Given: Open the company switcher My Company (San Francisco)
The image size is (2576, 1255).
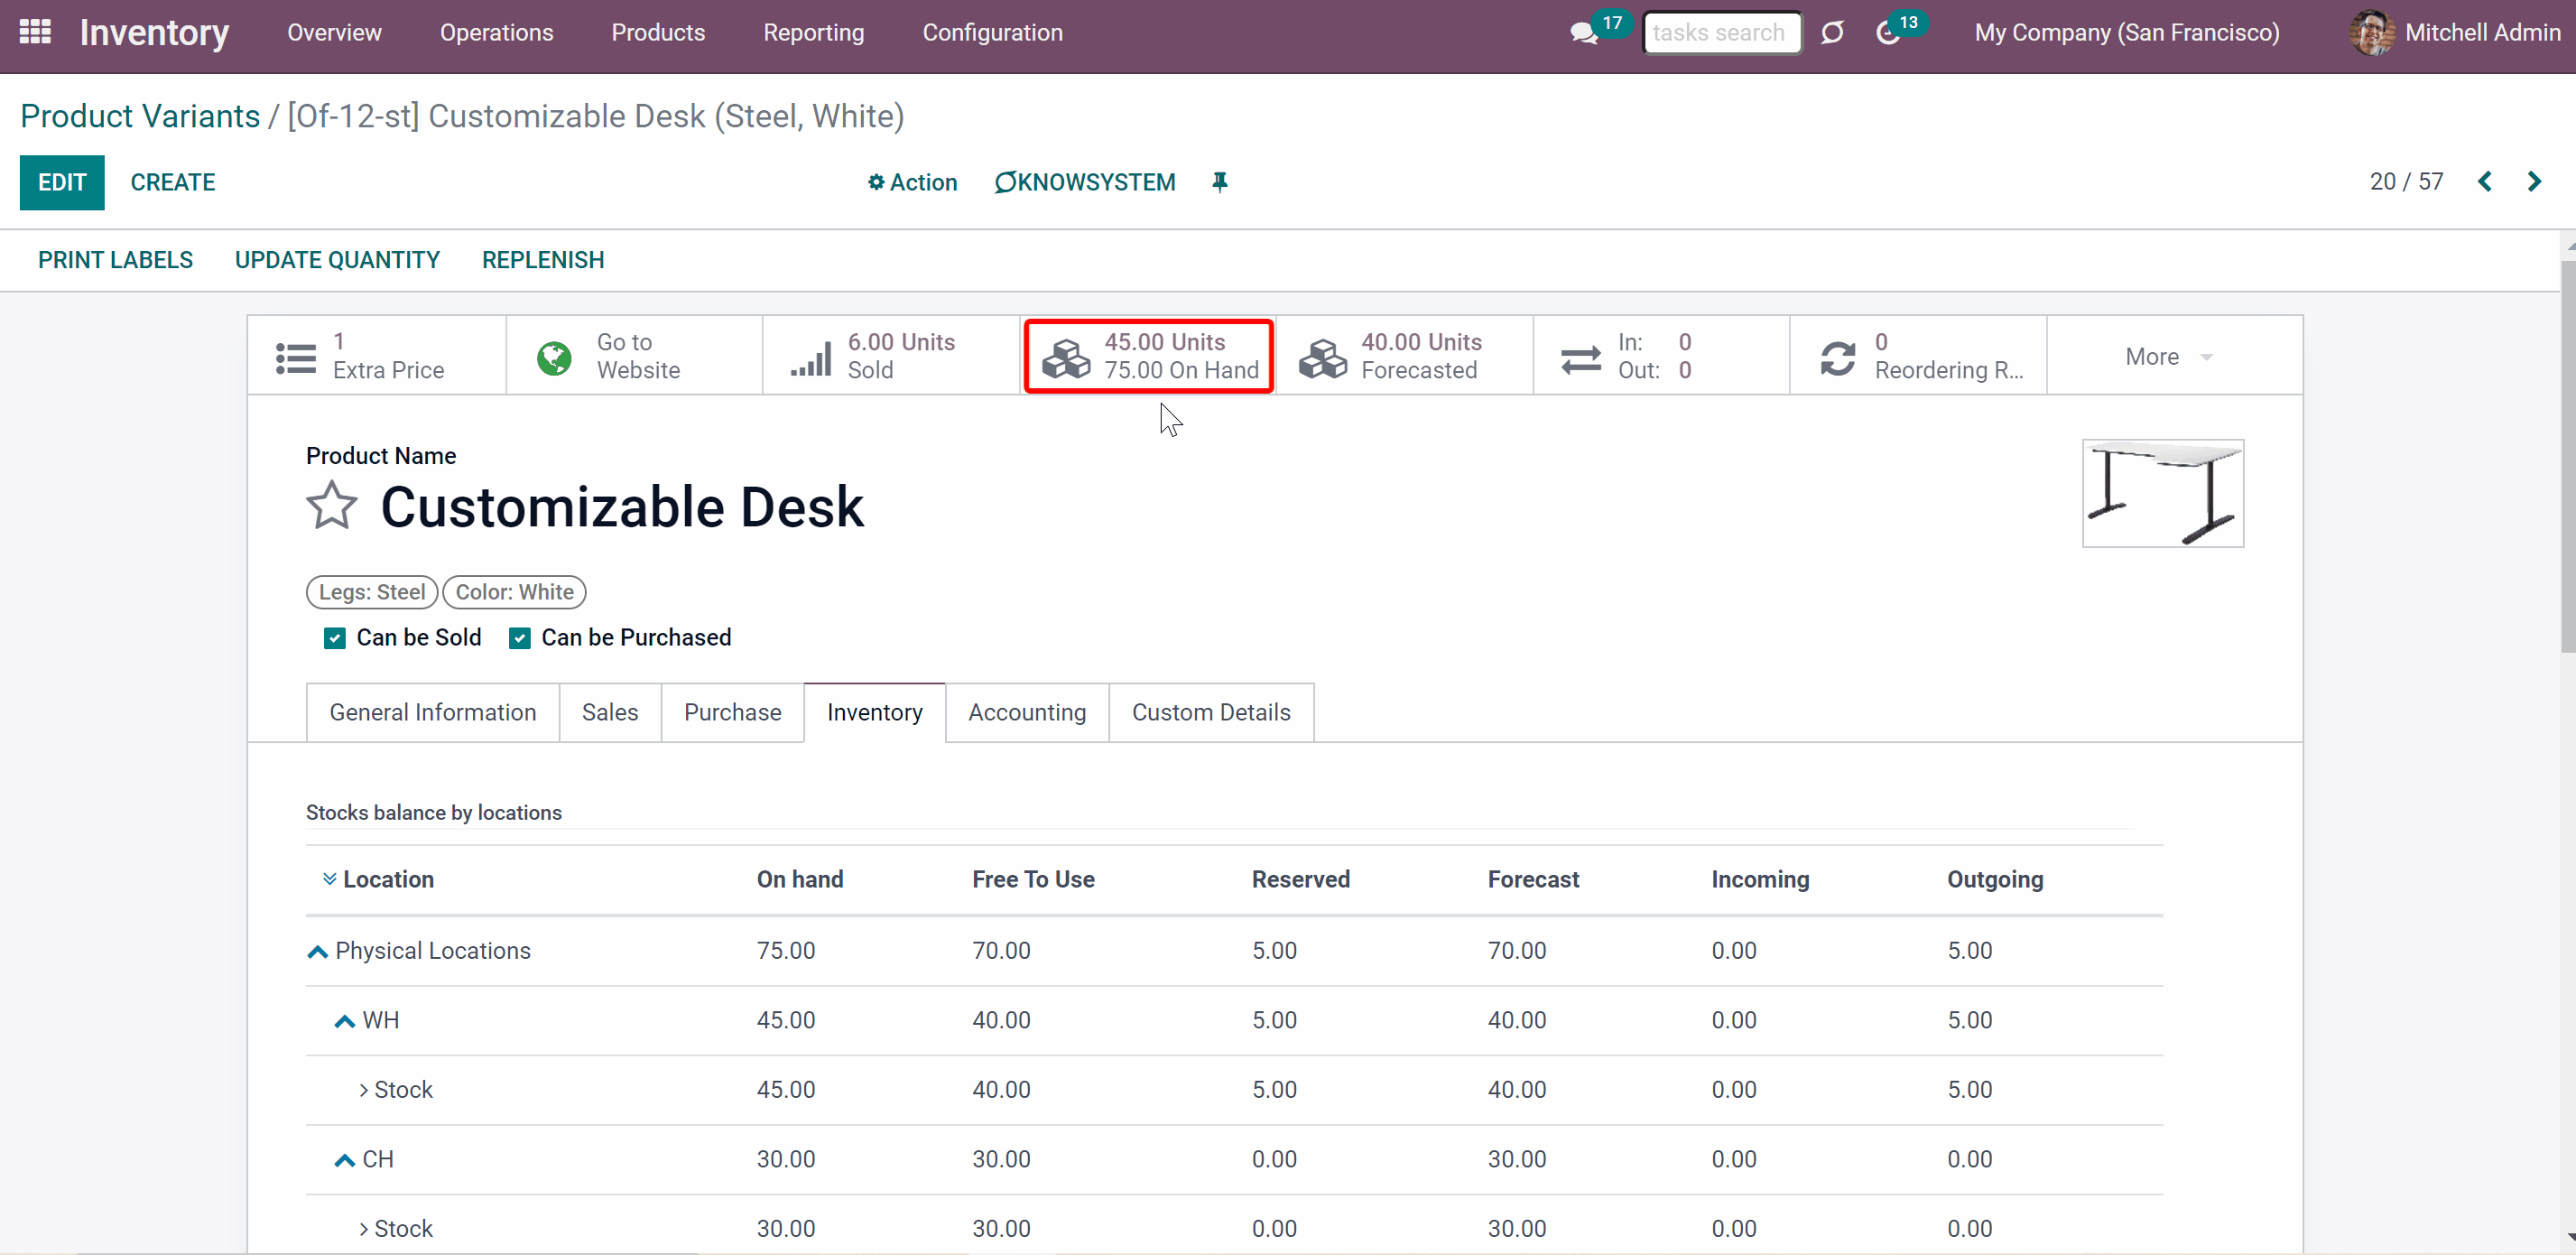Looking at the screenshot, I should (x=2126, y=33).
